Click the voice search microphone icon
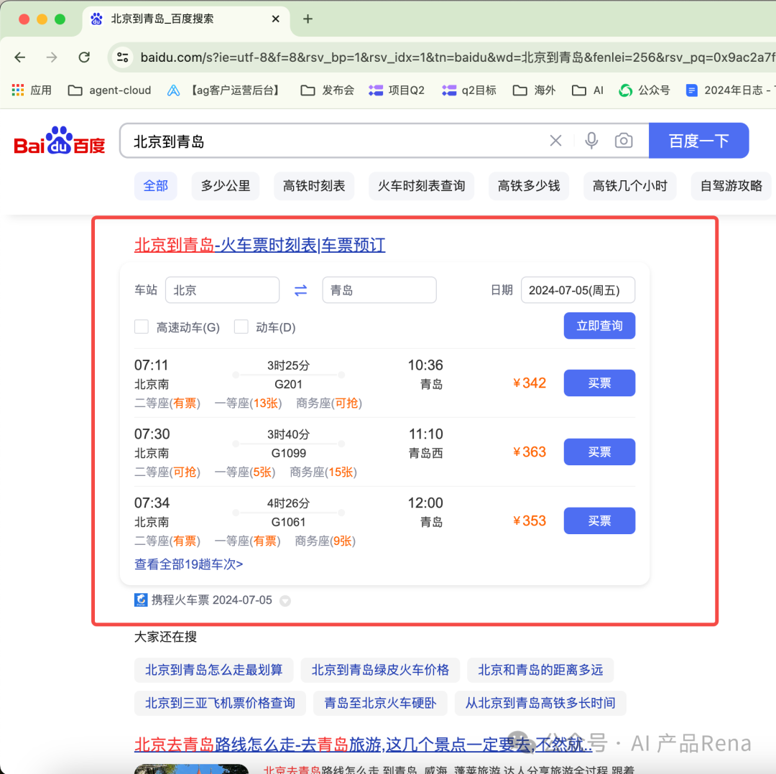 591,141
